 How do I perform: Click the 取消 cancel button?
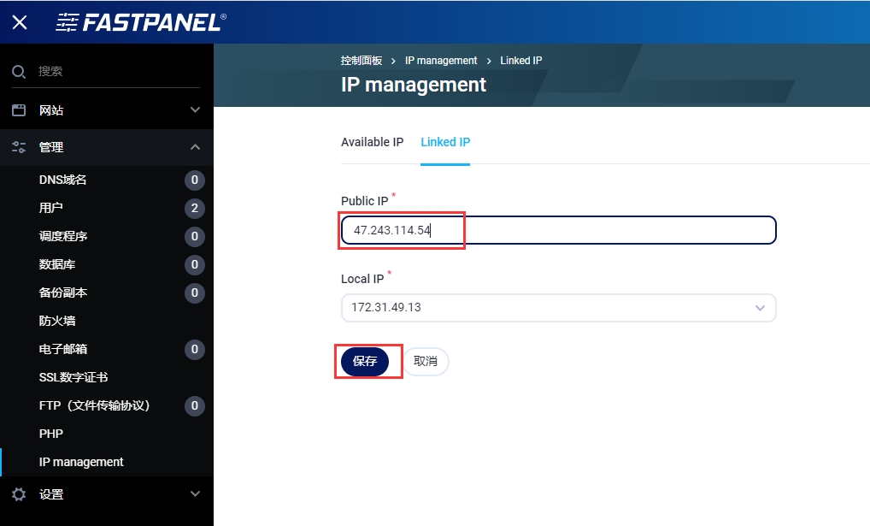[x=426, y=362]
